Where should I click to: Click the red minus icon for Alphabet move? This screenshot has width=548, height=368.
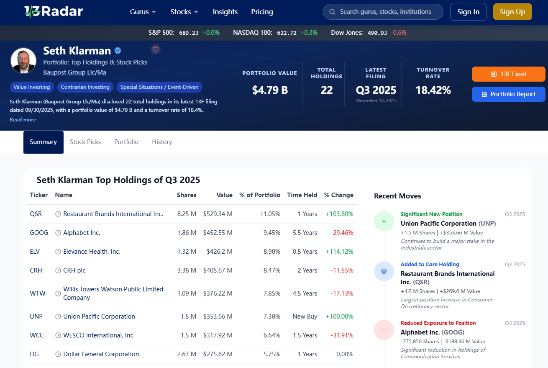(x=384, y=330)
